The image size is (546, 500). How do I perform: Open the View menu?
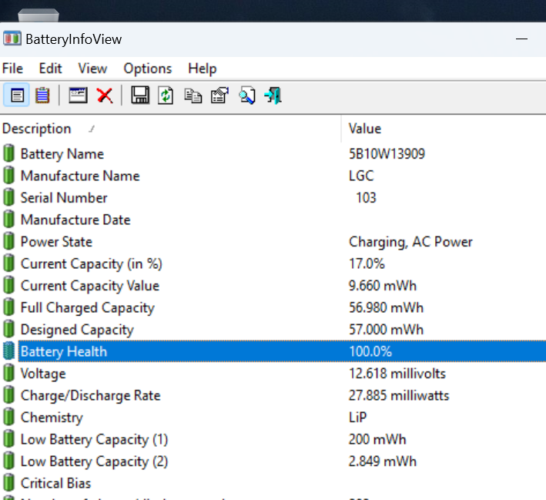pos(92,69)
